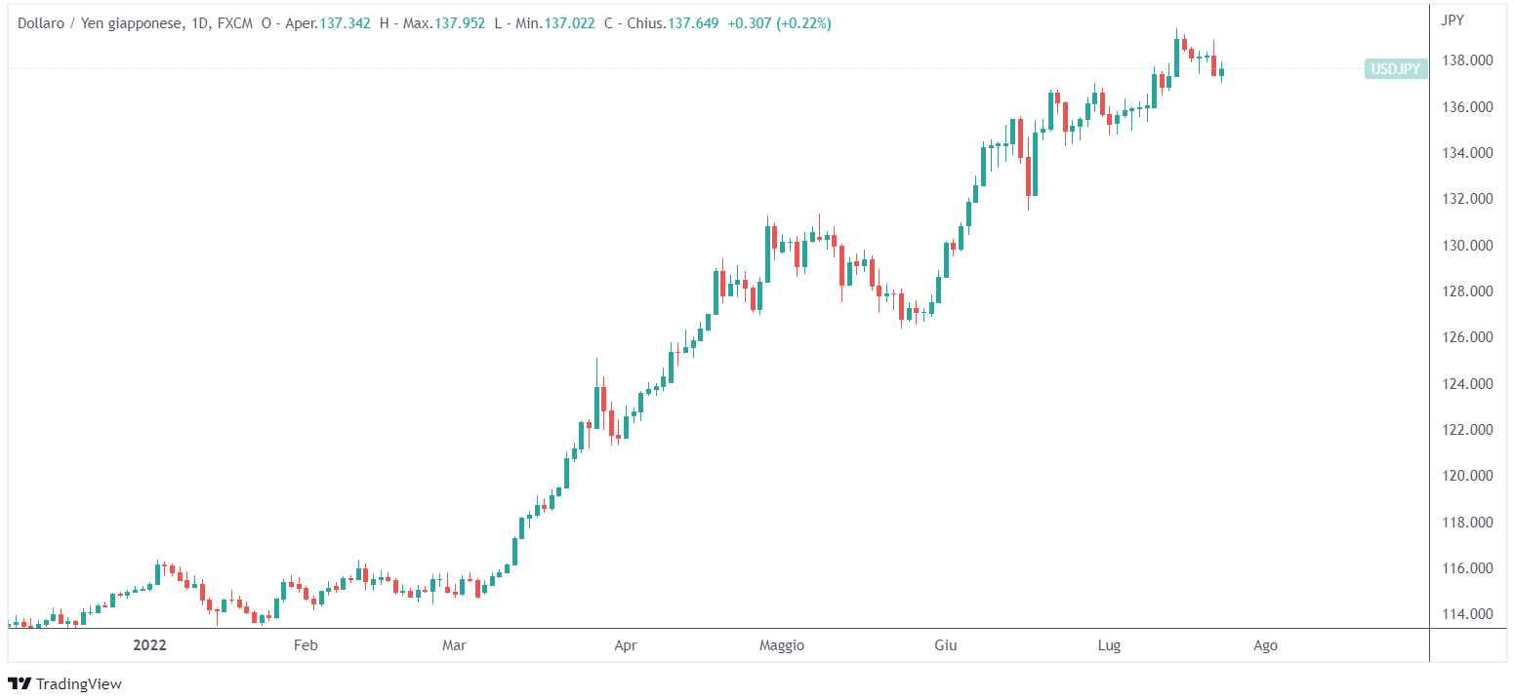Image resolution: width=1514 pixels, height=700 pixels.
Task: Click the USDJPY price label tag
Action: click(x=1396, y=68)
